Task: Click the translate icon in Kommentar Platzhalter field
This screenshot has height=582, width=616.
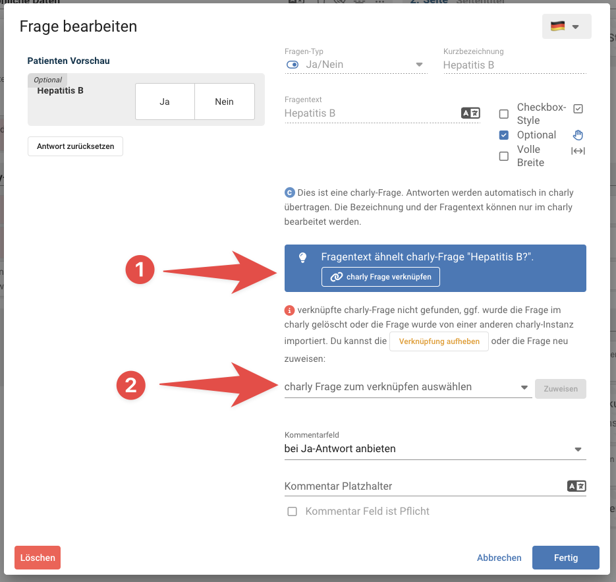Action: click(x=576, y=486)
